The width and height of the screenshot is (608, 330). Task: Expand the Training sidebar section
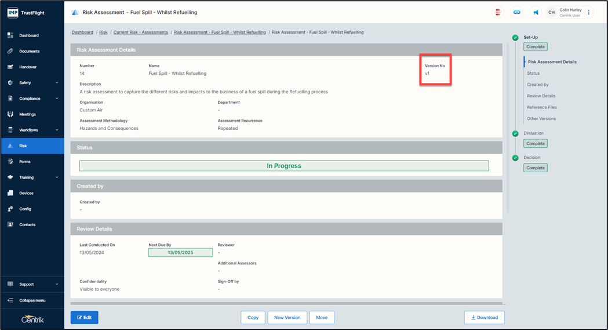[57, 177]
